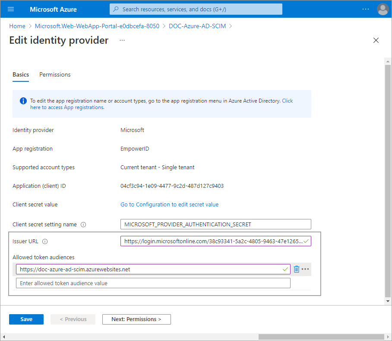Open Go to Configuration to edit secret value link
The height and width of the screenshot is (341, 392).
169,204
